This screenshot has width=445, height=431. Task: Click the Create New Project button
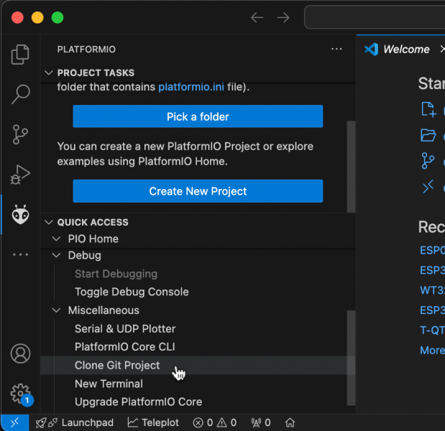[198, 191]
